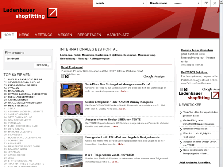The height and width of the screenshot is (167, 223).
Task: Open 10. MERZ + ISLER AG
Action: click(x=16, y=106)
